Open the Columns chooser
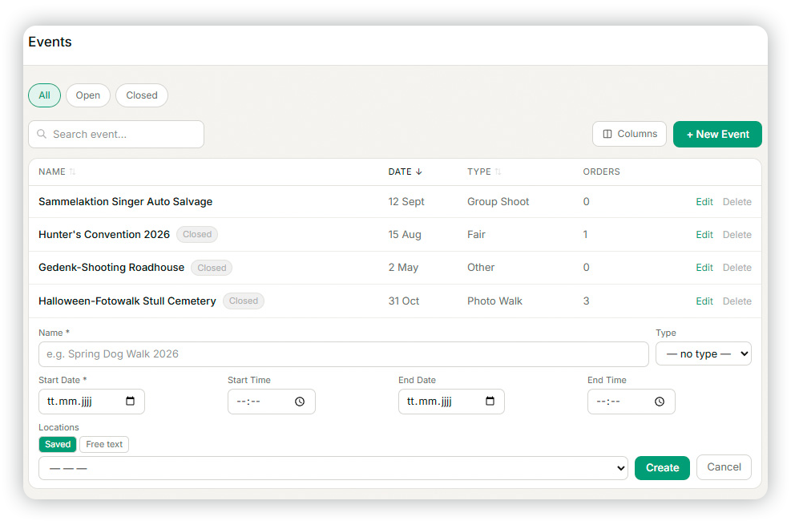Screen dimensions: 791x525 click(x=630, y=134)
